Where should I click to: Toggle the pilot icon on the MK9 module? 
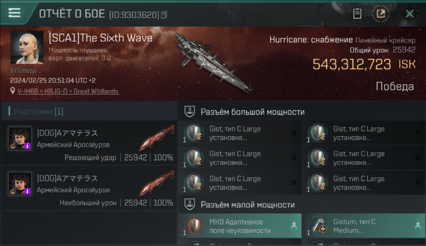[294, 226]
